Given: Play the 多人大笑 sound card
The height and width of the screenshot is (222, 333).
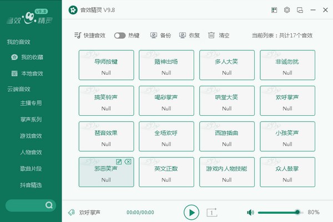Looking at the screenshot, I should [x=227, y=65].
